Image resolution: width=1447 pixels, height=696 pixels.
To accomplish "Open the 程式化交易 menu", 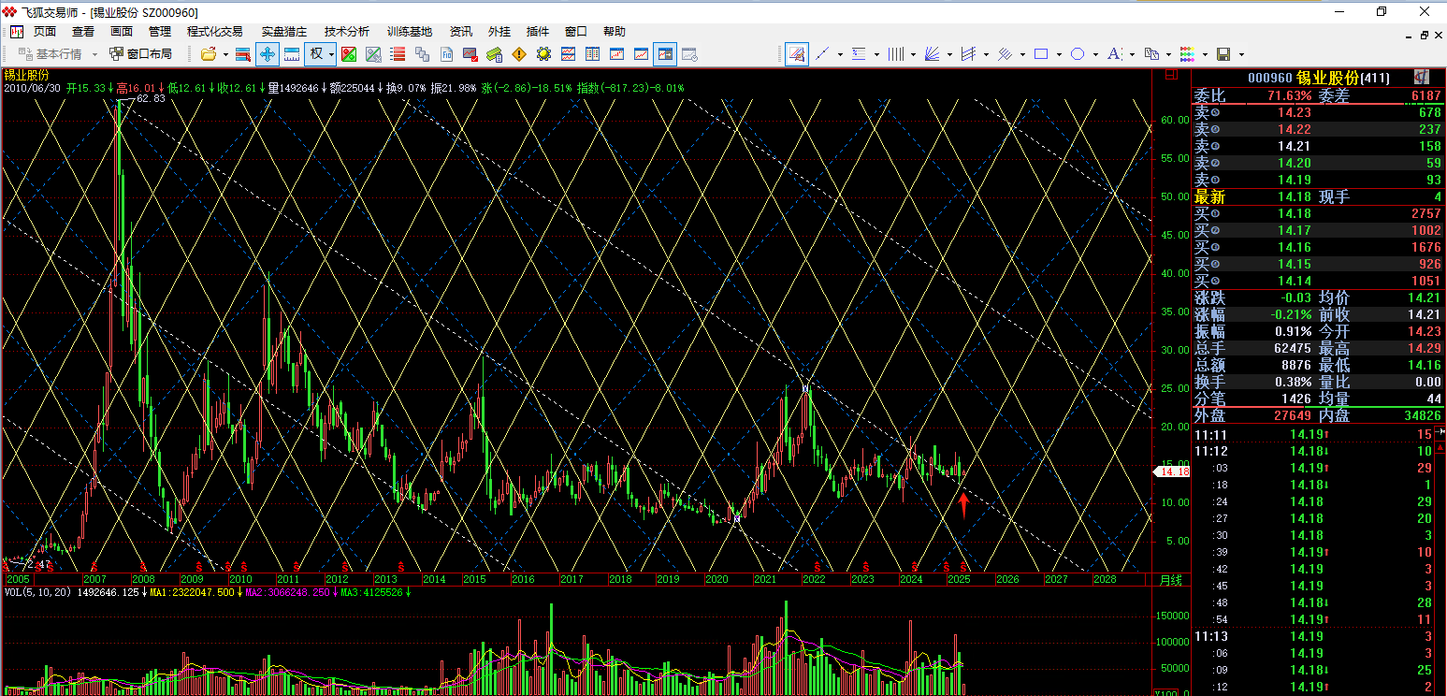I will (x=214, y=31).
